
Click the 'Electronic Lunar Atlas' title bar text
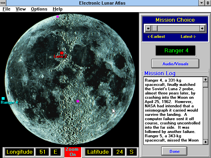coord(102,3)
